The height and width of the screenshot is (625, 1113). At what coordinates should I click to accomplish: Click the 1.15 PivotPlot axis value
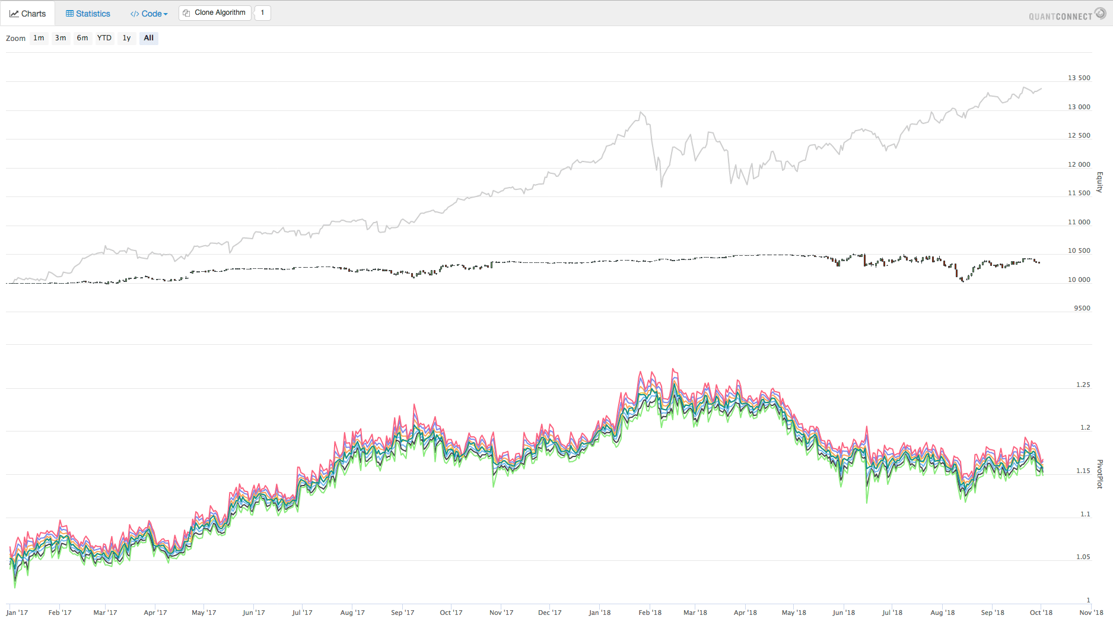1083,471
